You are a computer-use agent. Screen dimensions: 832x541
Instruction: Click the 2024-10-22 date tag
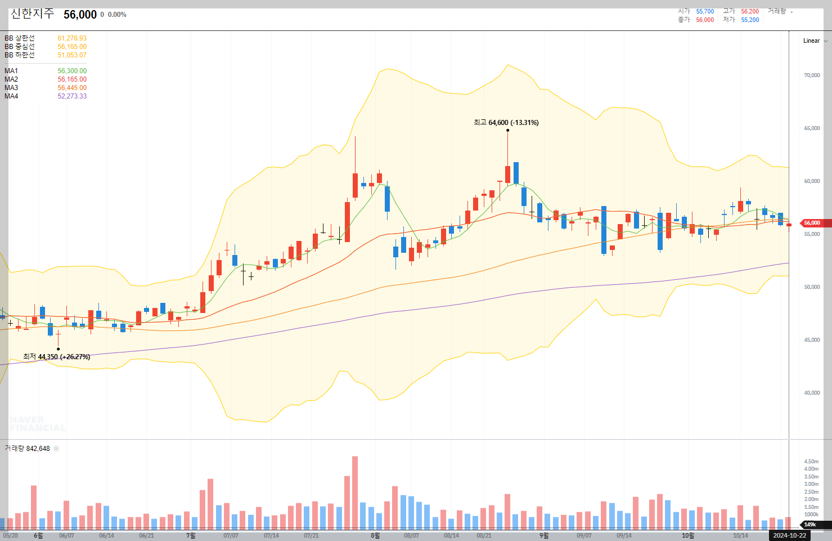790,535
